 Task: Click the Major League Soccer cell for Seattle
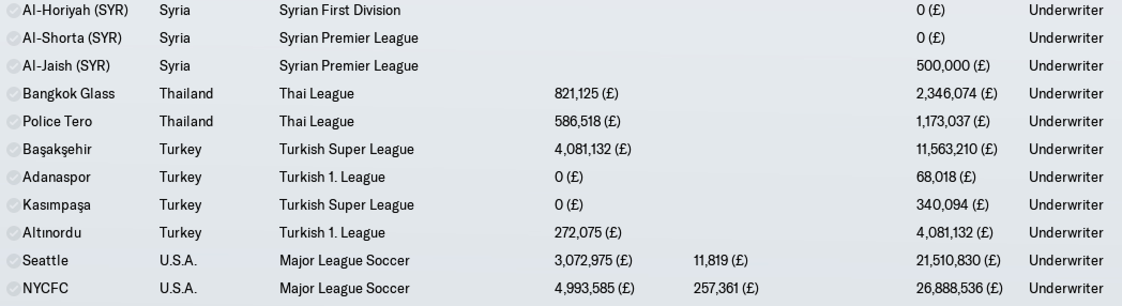[344, 261]
